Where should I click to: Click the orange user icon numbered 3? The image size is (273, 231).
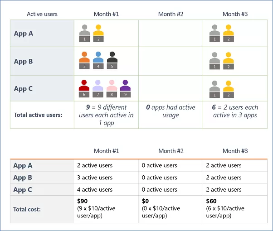pyautogui.click(x=84, y=60)
